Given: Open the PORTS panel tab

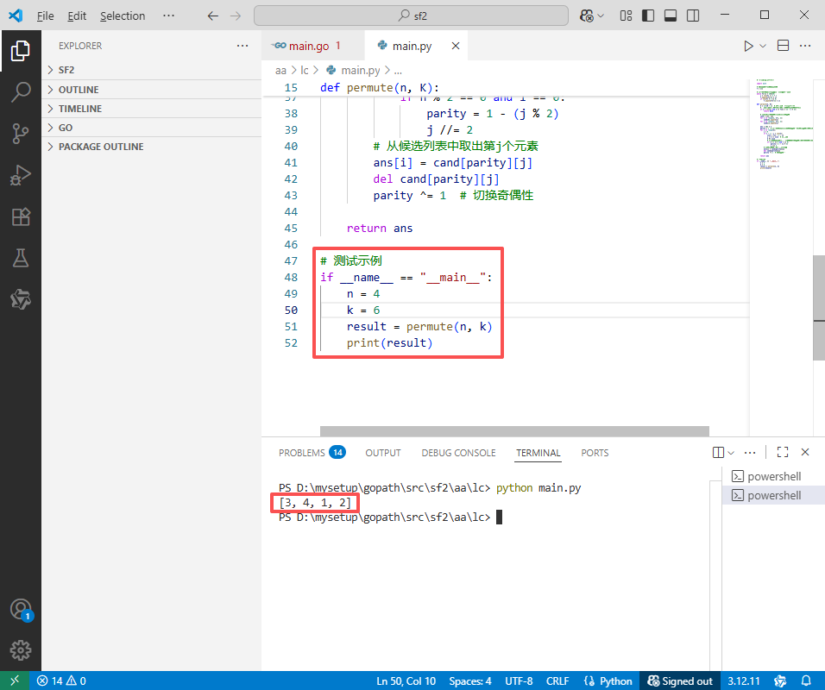Looking at the screenshot, I should click(595, 453).
